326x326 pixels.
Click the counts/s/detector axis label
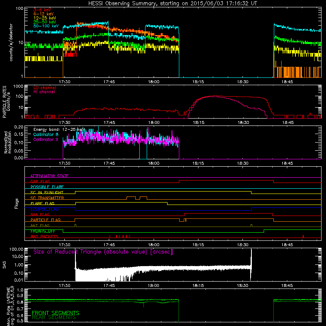tap(11, 42)
